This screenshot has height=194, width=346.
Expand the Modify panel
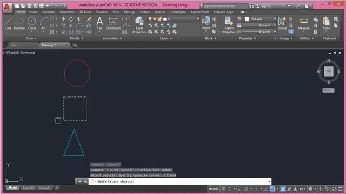pos(76,38)
